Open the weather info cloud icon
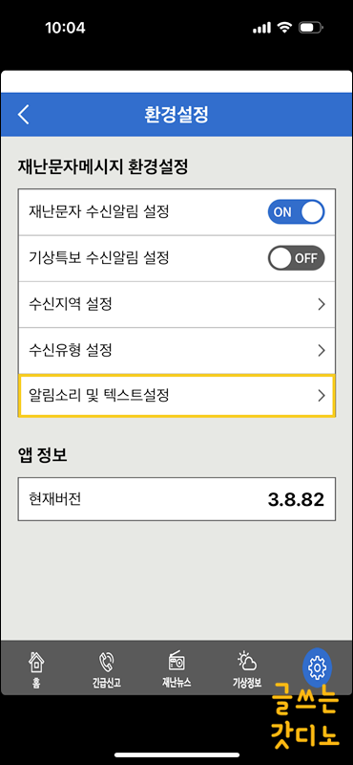 pos(247,661)
